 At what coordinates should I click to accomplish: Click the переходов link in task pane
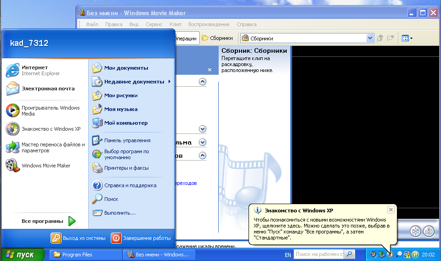(x=186, y=183)
